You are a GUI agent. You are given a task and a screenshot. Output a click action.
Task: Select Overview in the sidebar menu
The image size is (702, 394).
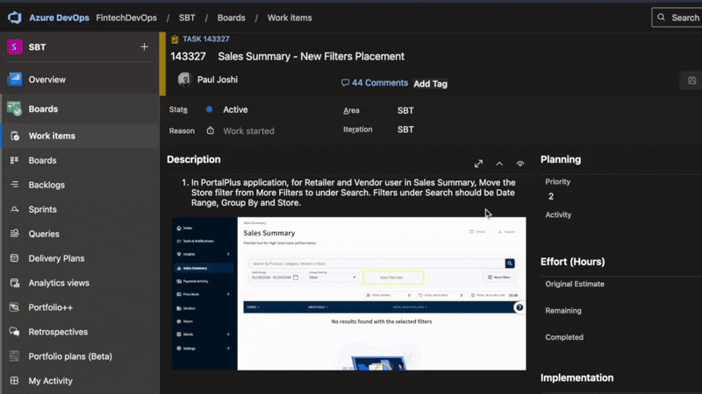coord(47,80)
